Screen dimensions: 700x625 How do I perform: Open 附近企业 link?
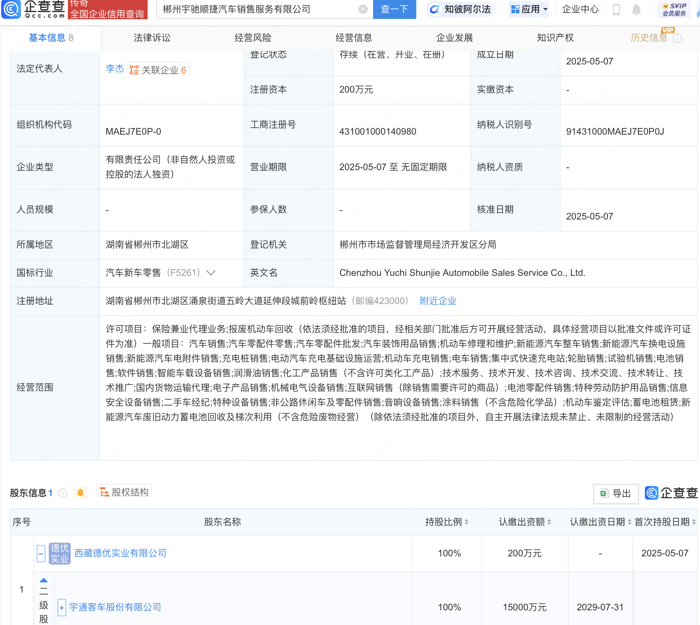coord(438,301)
